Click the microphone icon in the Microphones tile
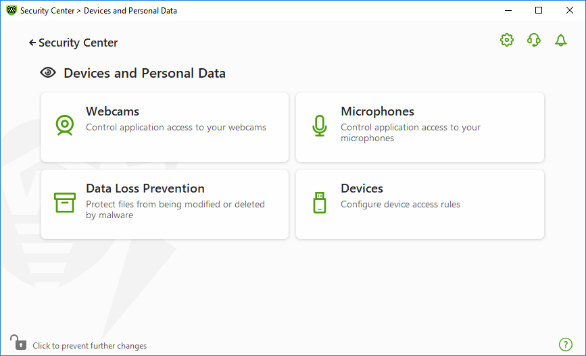Image resolution: width=586 pixels, height=356 pixels. [x=320, y=126]
